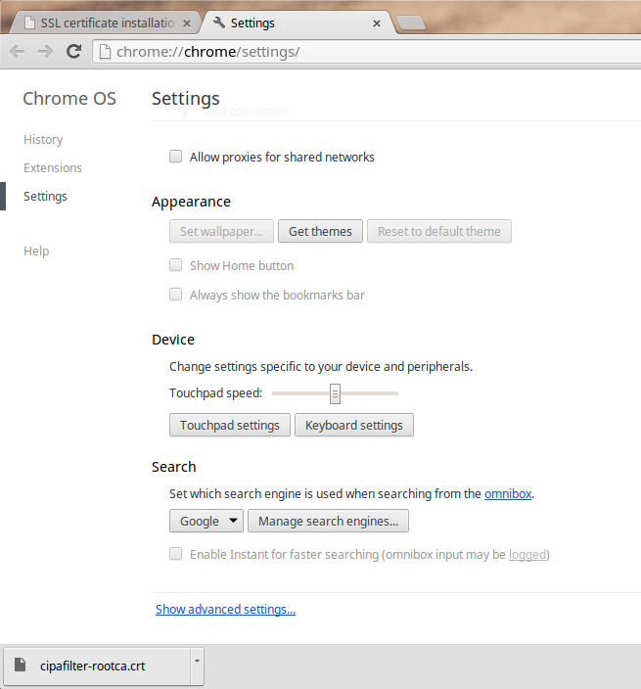Enable Allow proxies for shared networks
Screen dimensions: 641x689
pyautogui.click(x=176, y=156)
